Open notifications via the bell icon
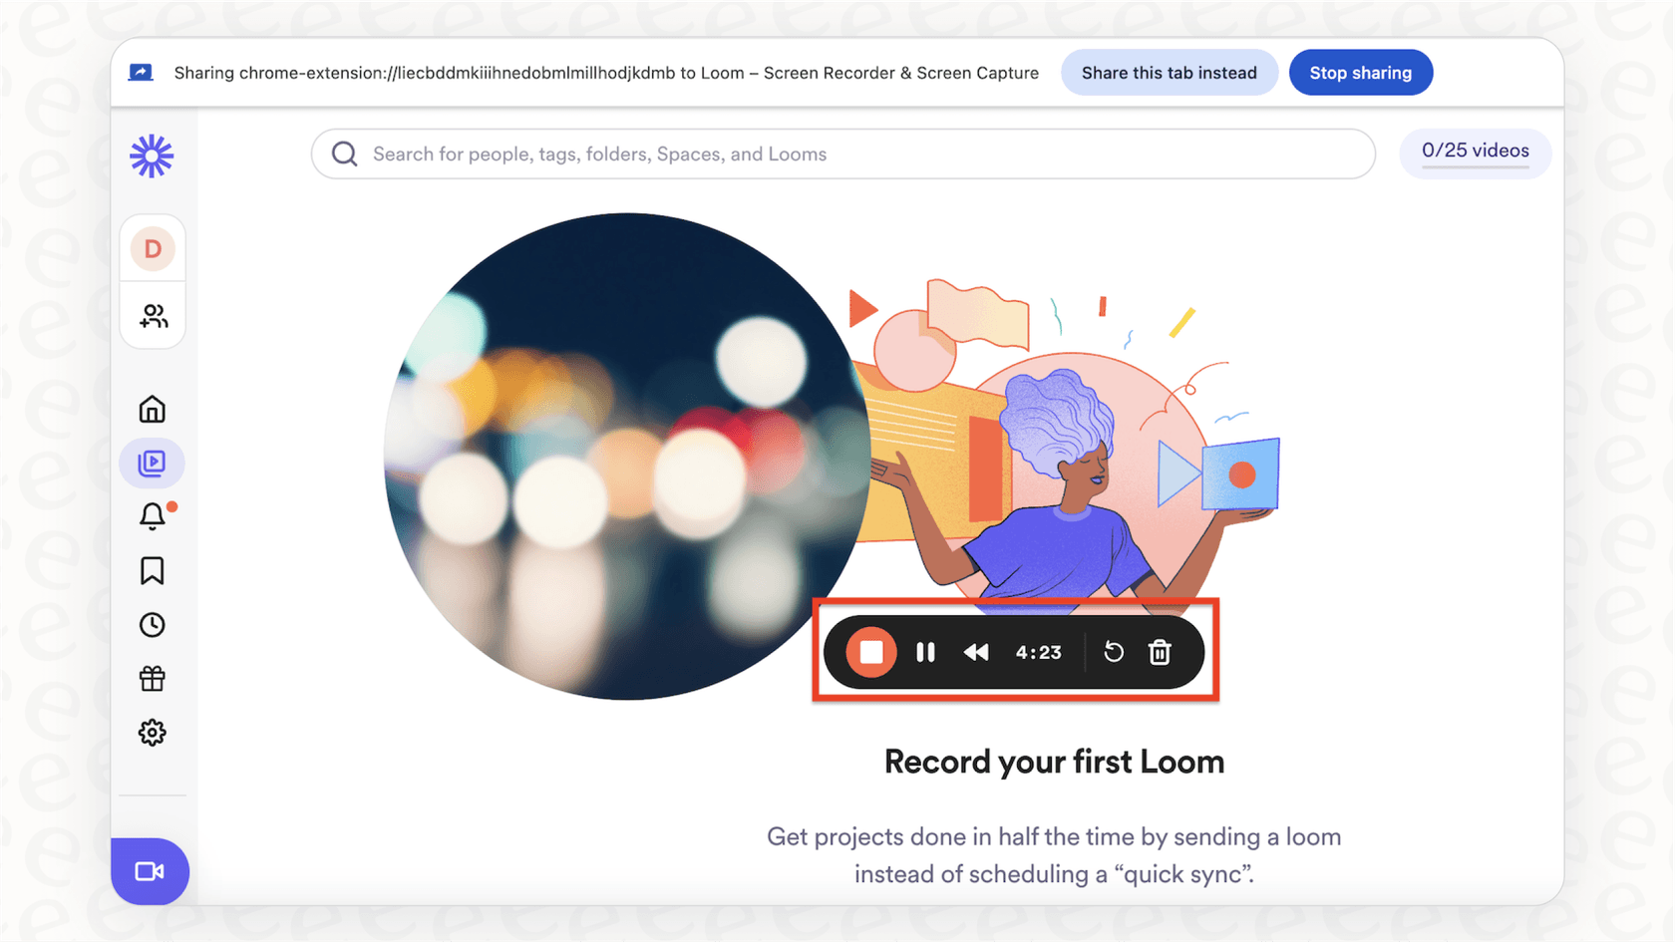The image size is (1675, 942). [x=152, y=516]
